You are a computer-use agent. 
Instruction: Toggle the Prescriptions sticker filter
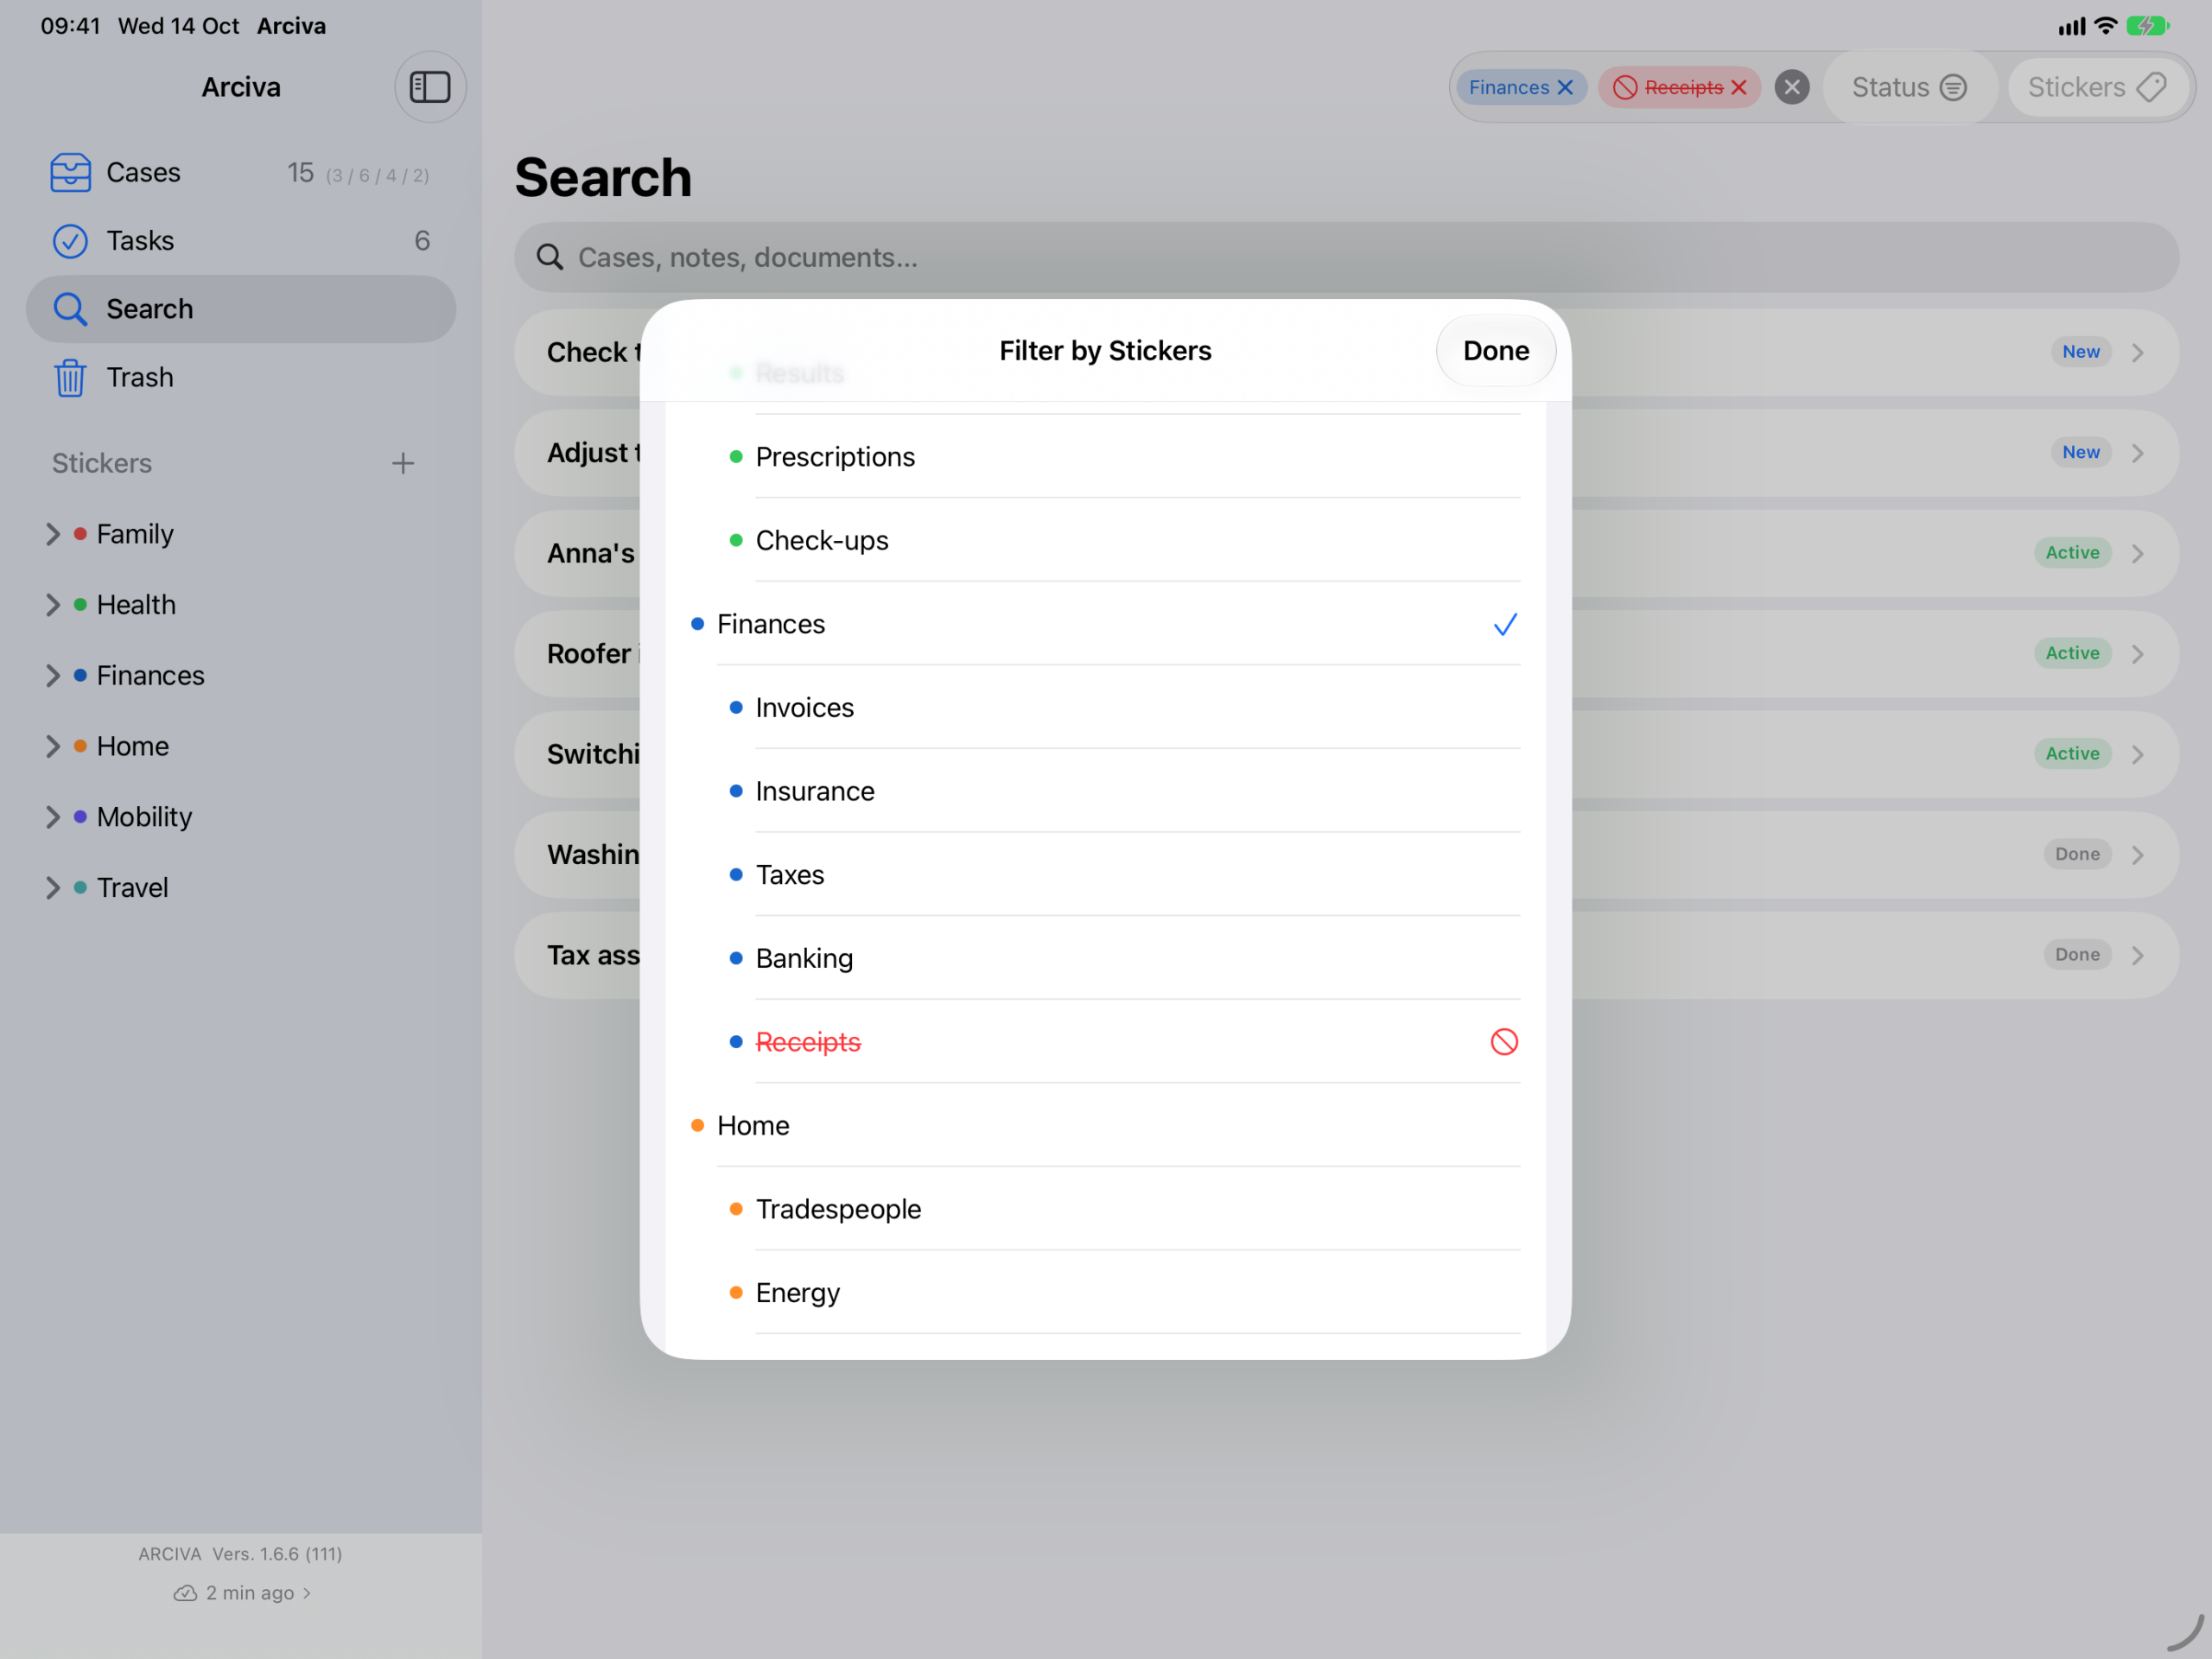click(1105, 457)
